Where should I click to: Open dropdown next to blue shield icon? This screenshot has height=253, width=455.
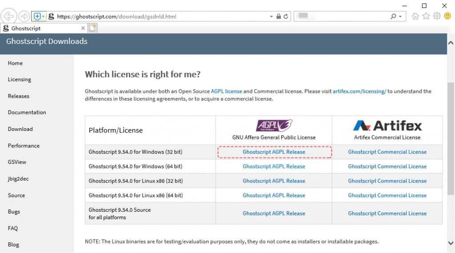[x=44, y=16]
